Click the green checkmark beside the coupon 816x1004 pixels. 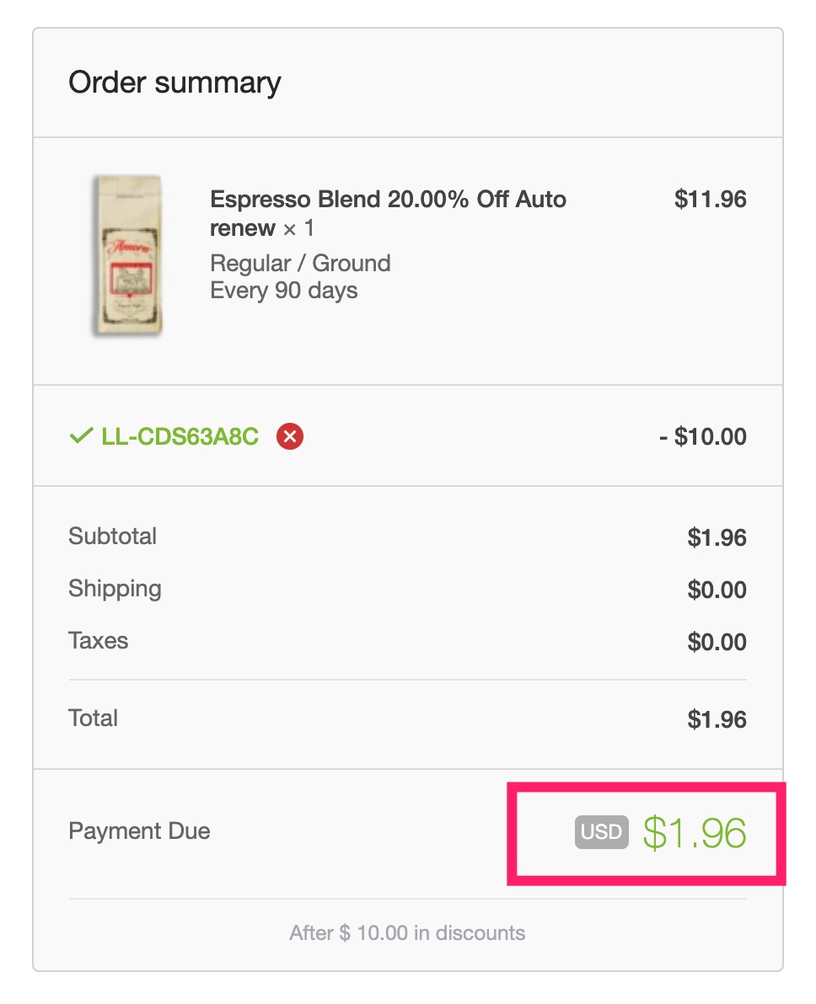click(x=81, y=436)
